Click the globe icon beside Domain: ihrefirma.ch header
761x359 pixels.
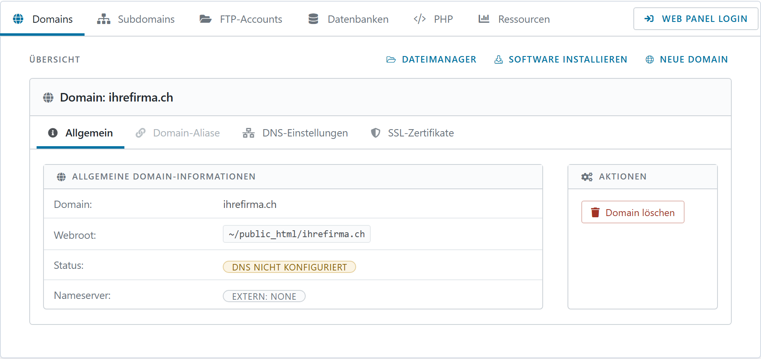(x=48, y=97)
